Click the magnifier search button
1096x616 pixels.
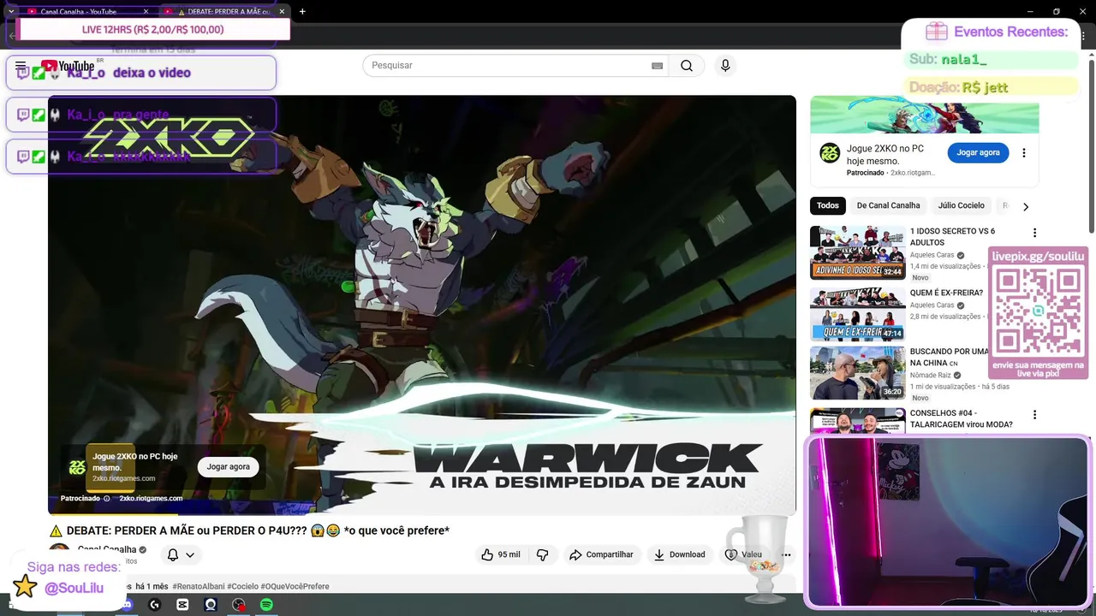pos(687,66)
